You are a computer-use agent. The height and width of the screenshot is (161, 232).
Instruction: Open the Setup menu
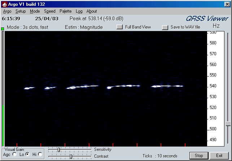tap(21, 11)
